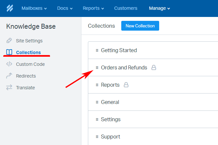Click the Collections book icon
The image size is (218, 145).
click(9, 52)
